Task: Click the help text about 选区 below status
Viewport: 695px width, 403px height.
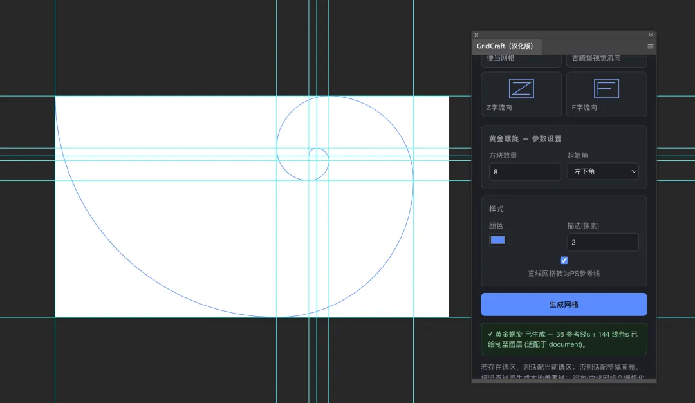Action: click(x=561, y=367)
